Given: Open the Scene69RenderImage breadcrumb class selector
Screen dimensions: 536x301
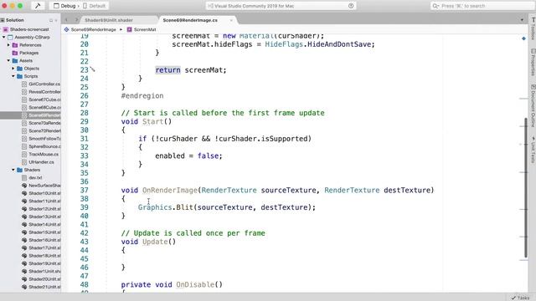Looking at the screenshot, I should [90, 30].
